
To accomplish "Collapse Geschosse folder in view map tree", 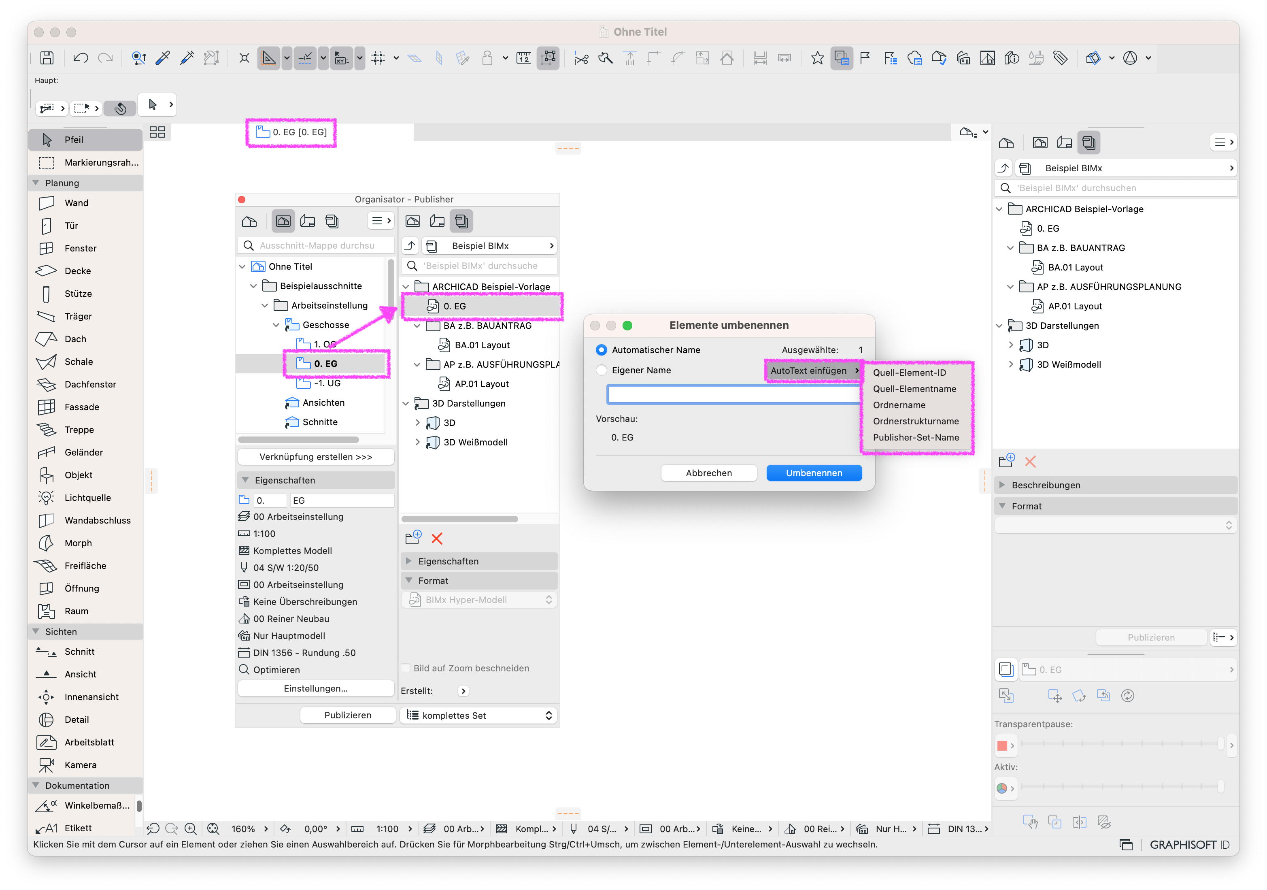I will [276, 325].
